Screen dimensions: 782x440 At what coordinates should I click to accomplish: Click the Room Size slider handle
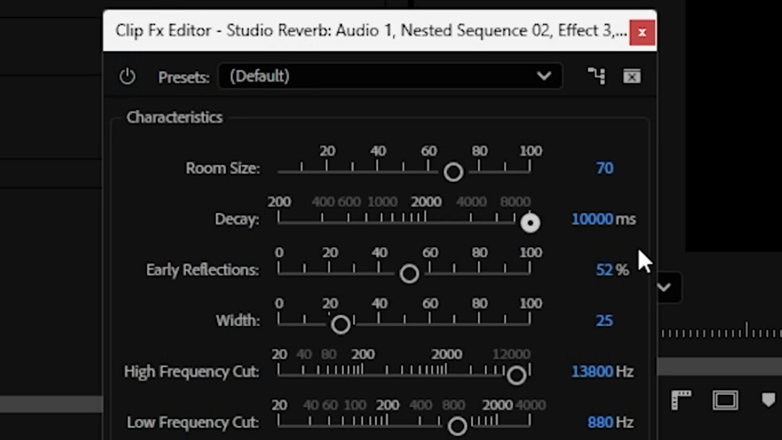point(453,172)
